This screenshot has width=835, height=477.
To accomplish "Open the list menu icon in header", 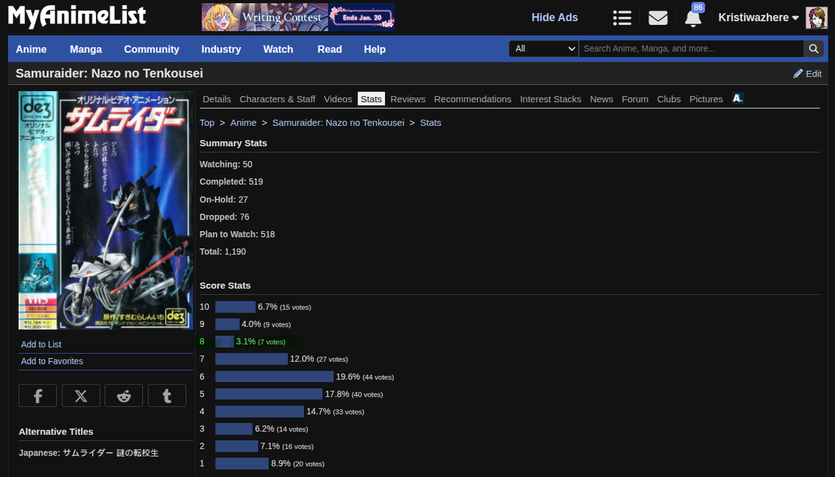I will (x=622, y=18).
